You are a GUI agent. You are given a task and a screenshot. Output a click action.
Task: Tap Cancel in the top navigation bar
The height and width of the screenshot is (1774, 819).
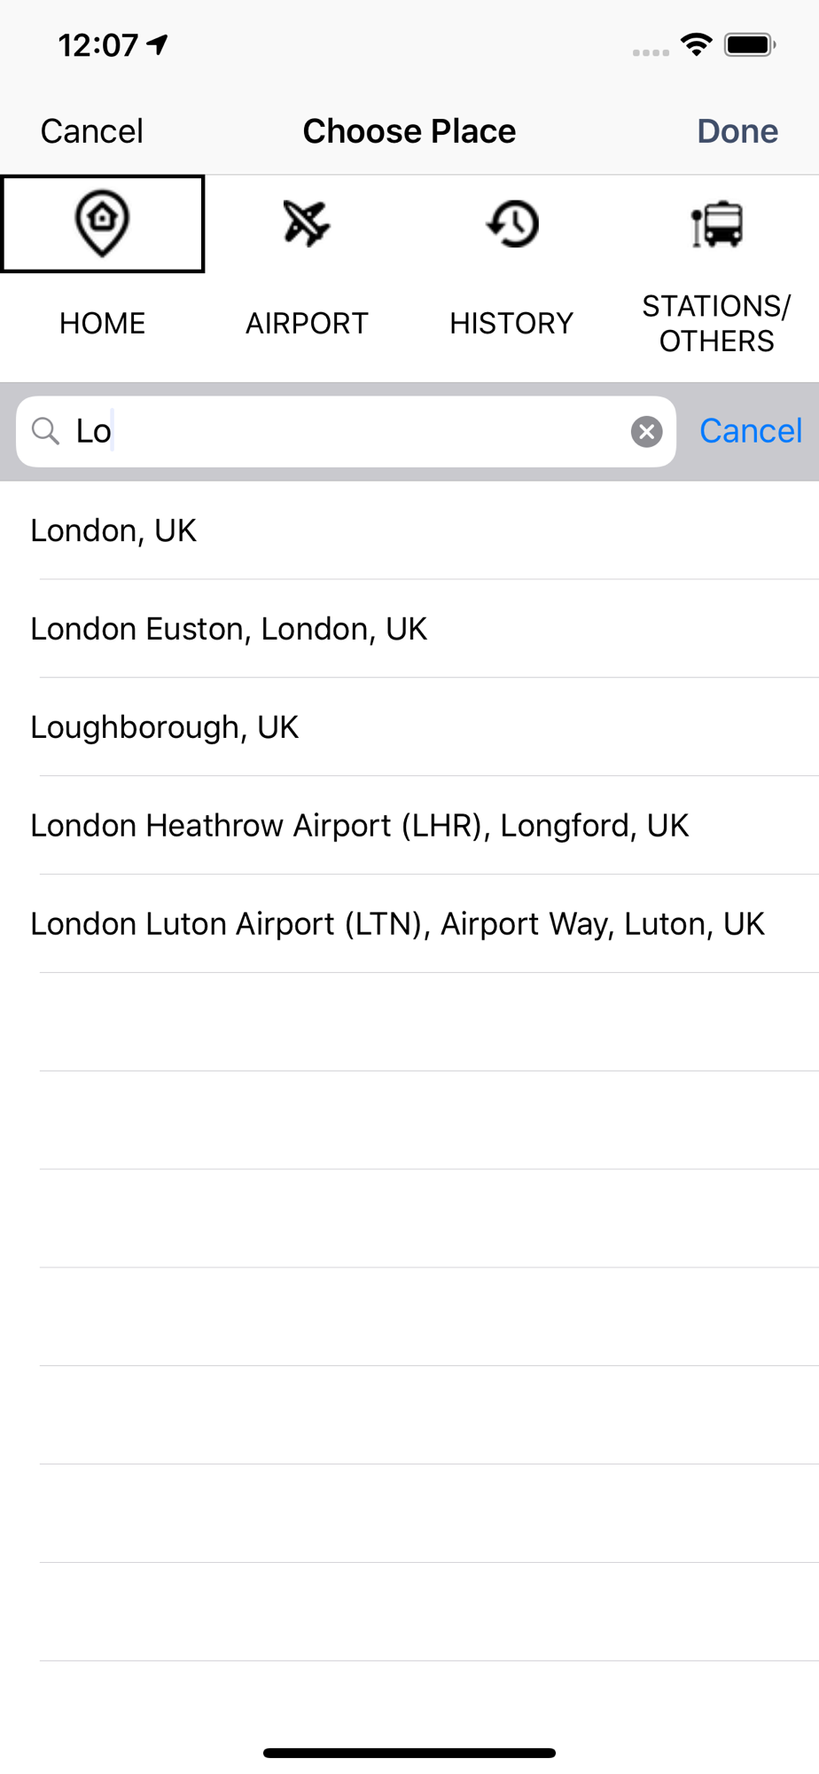pyautogui.click(x=91, y=131)
